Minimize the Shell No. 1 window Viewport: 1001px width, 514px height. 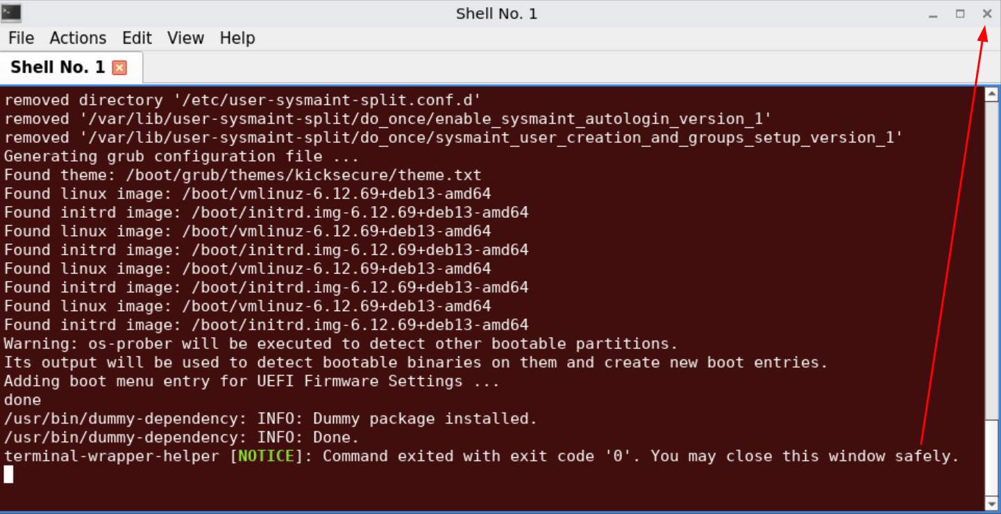934,14
